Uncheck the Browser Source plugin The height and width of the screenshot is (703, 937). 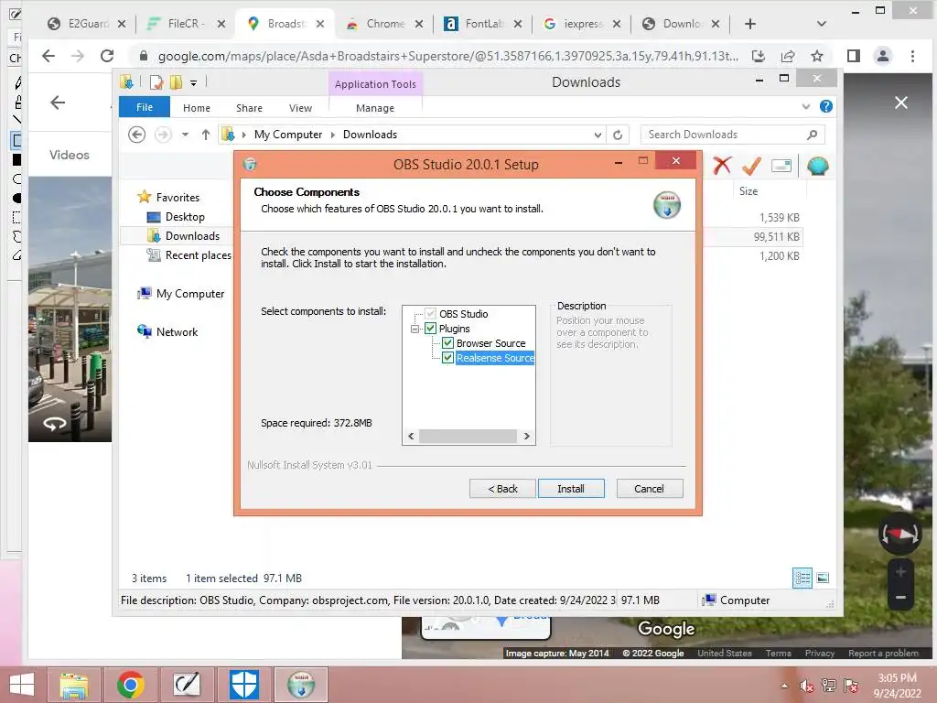click(x=447, y=343)
